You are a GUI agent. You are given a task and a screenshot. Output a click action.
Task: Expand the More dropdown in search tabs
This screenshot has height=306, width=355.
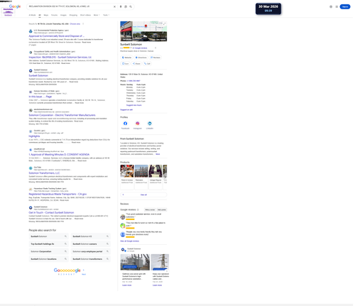coord(96,15)
